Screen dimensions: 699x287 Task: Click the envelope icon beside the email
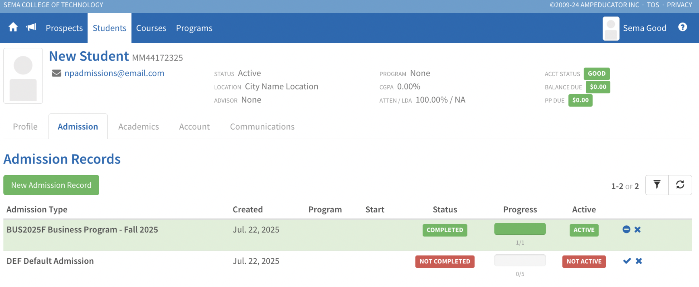[x=56, y=73]
